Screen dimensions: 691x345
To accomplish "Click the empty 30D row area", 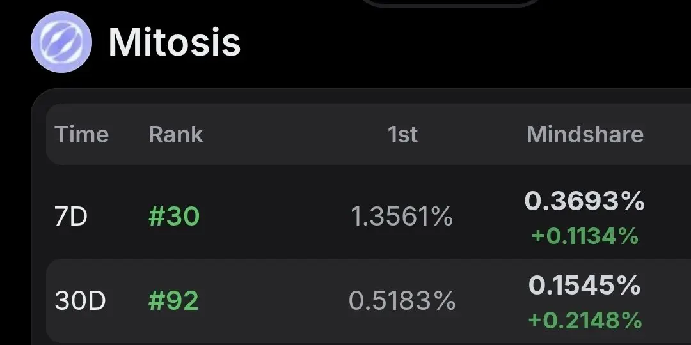I will pyautogui.click(x=273, y=301).
